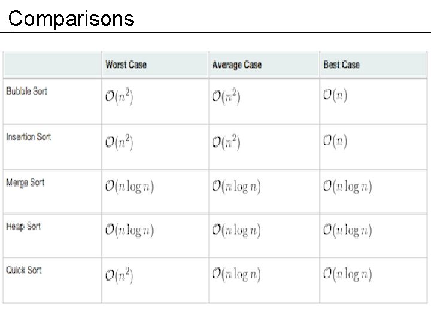This screenshot has height=323, width=431.
Task: Select the "Merge Sort" row label
Action: [25, 182]
